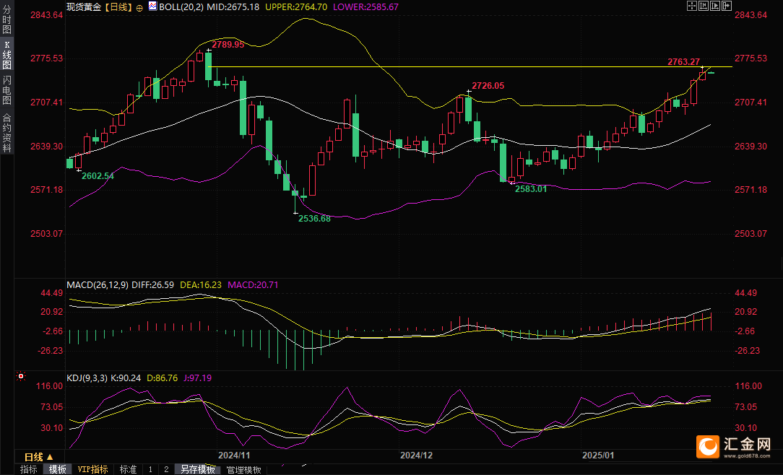Screen dimensions: 783x475
Task: Open the 合约资料 sidebar view
Action: point(7,133)
